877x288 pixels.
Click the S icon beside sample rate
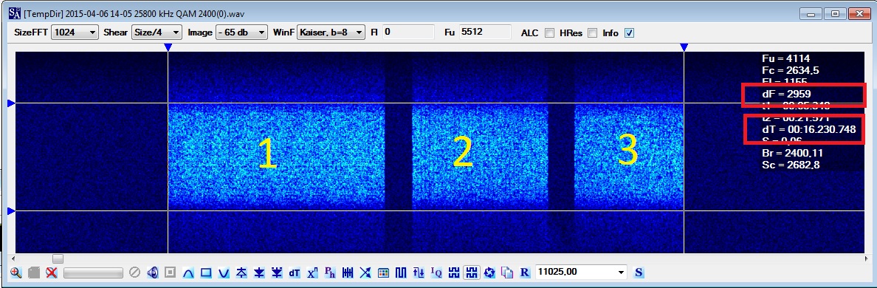pos(639,273)
